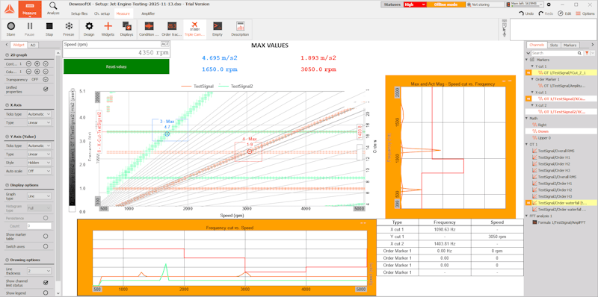The height and width of the screenshot is (297, 598).
Task: Select TestSignal/Overall RMS channel
Action: pyautogui.click(x=555, y=151)
